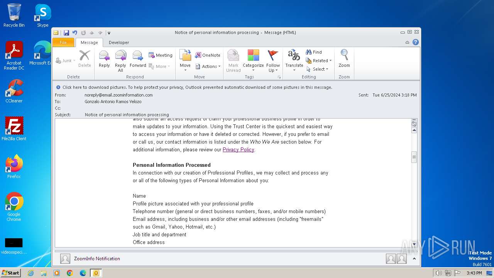Screen dimensions: 494x278
Task: Click the Windows Start button
Action: coord(11,273)
